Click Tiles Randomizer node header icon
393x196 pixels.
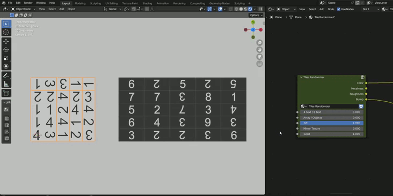362,77
